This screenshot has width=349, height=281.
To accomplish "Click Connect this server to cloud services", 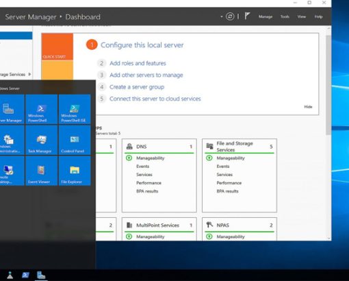I will 155,99.
